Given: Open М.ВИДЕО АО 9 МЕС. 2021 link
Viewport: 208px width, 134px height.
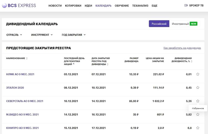Looking at the screenshot, I should pyautogui.click(x=22, y=115).
